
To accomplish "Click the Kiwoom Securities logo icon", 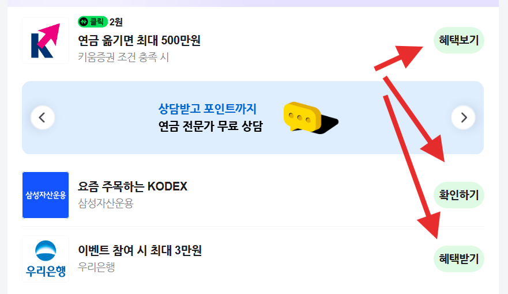I will (46, 40).
